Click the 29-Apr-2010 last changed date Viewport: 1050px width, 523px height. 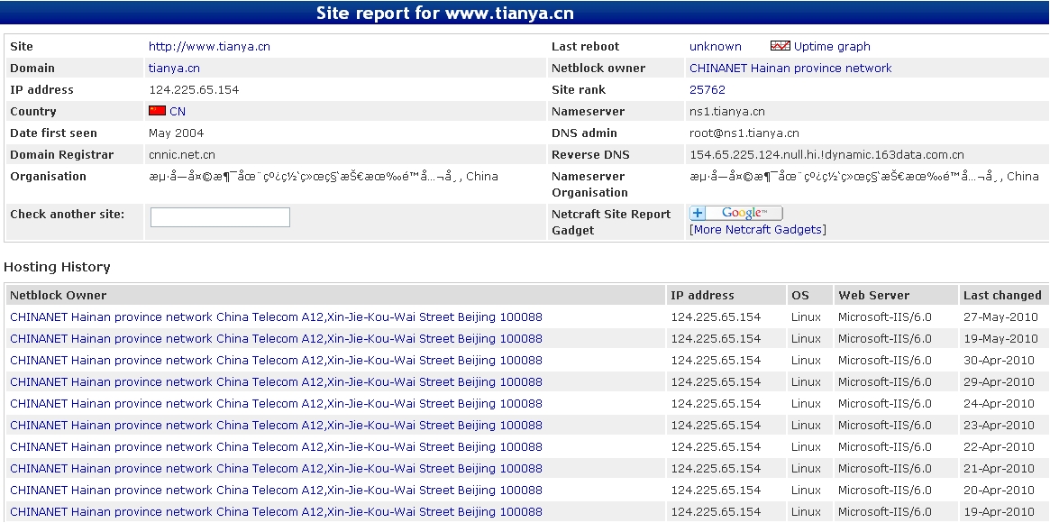click(x=1000, y=382)
